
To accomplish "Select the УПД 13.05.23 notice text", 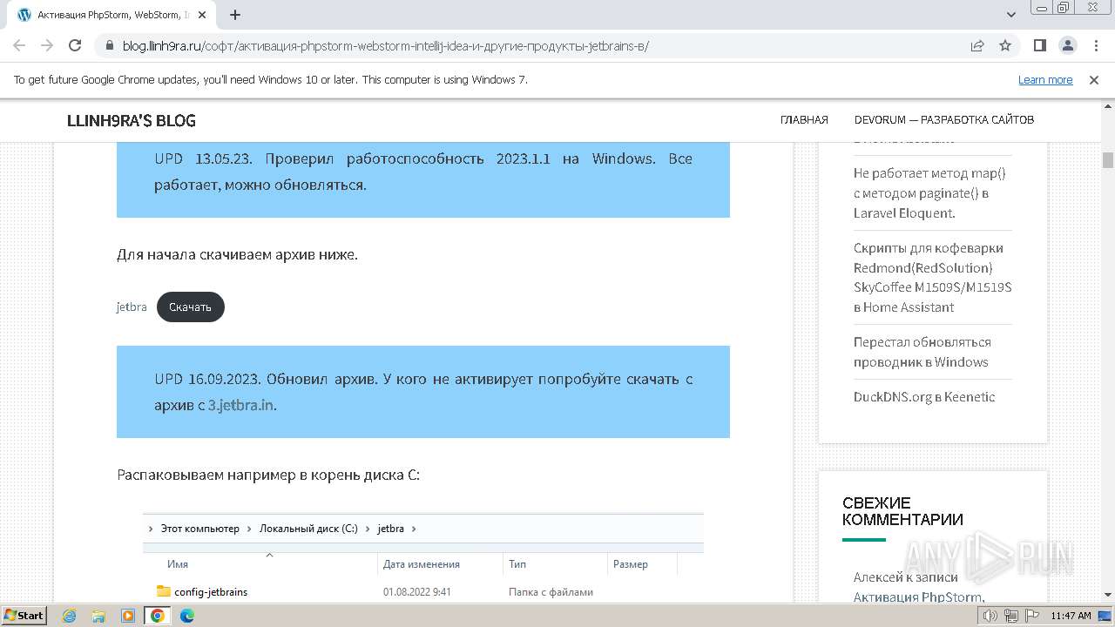I will pos(423,172).
